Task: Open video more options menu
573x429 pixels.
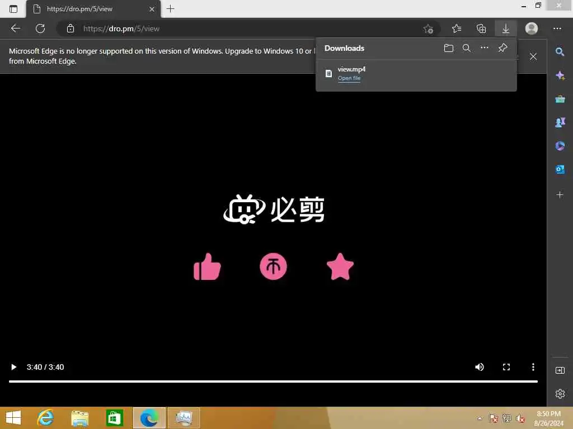Action: point(533,367)
